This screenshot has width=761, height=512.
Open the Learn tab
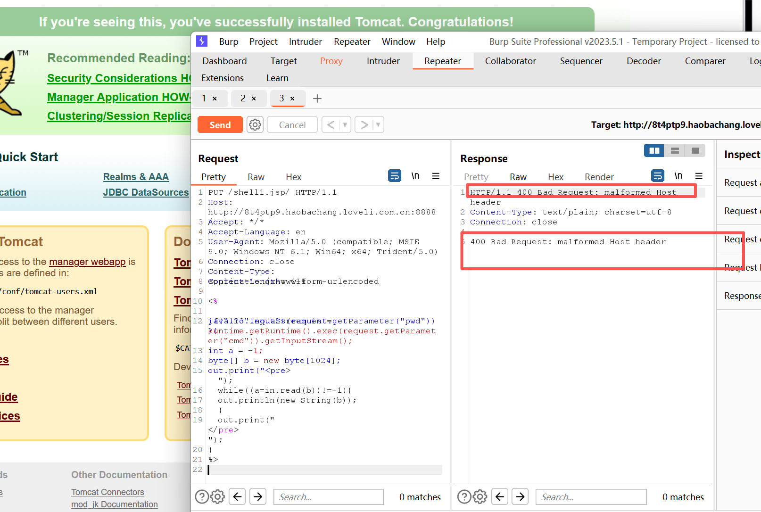277,78
